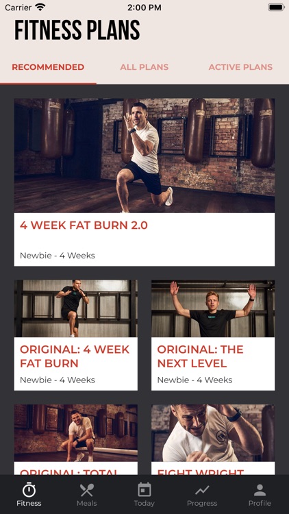
Task: Switch to the Active Plans tab
Action: pos(240,67)
